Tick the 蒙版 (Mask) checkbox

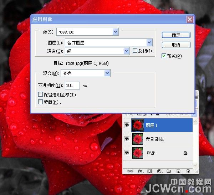pos(41,102)
